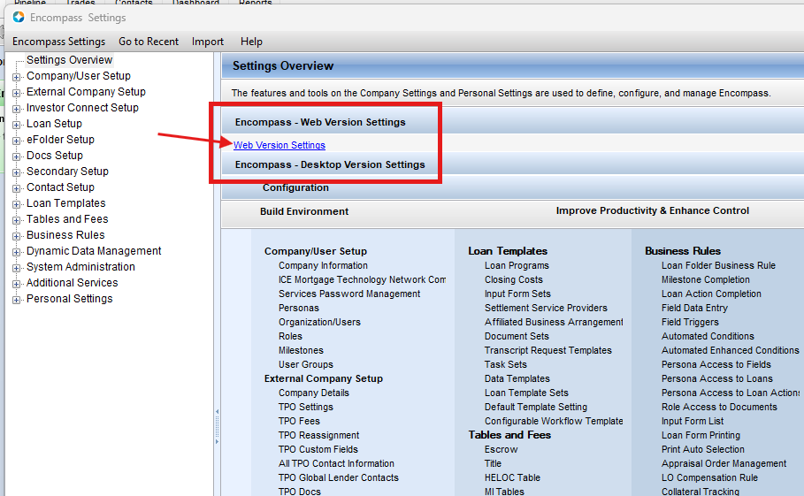Screen dimensions: 804x496
Task: Open LO Compensation Rule link
Action: (709, 477)
